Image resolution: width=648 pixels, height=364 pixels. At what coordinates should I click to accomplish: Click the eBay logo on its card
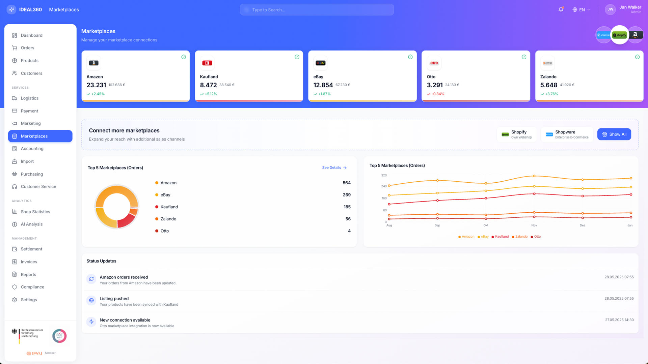click(x=320, y=63)
